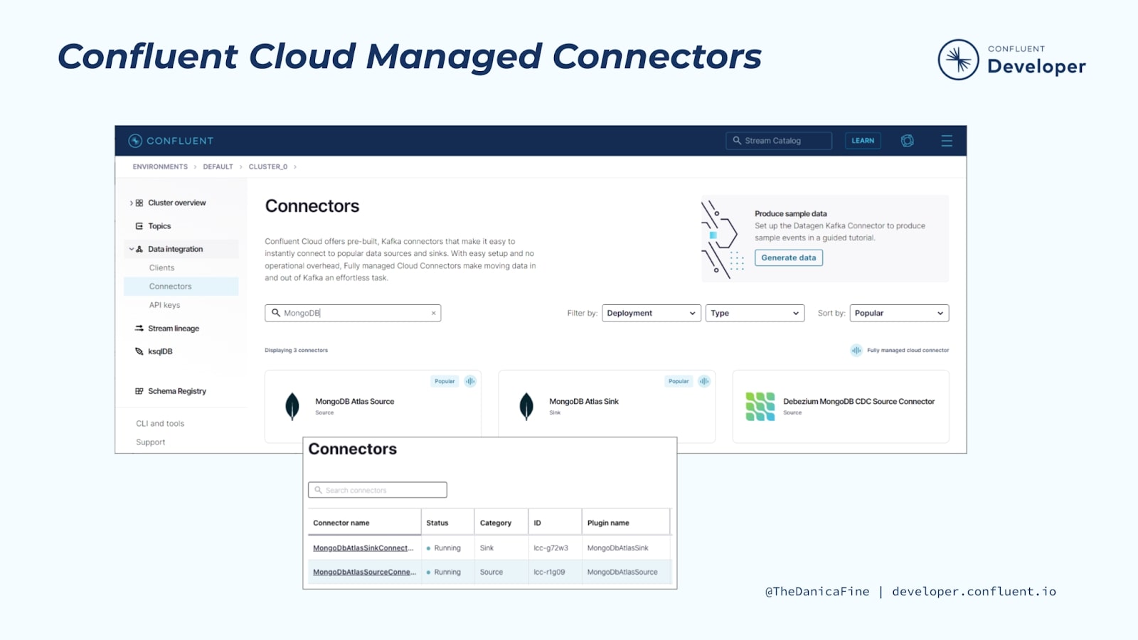Click the Cluster overview grid icon
This screenshot has width=1138, height=640.
point(139,203)
